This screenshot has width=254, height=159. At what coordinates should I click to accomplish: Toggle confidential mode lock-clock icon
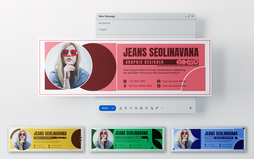152,108
